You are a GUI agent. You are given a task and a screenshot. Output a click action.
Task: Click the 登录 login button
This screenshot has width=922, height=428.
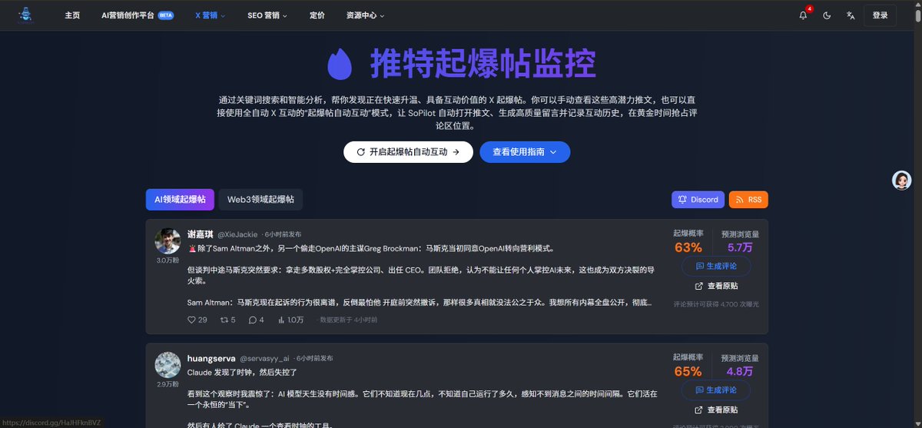pyautogui.click(x=880, y=15)
